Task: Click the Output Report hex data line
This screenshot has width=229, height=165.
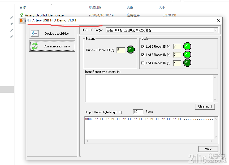Action: coord(149,119)
